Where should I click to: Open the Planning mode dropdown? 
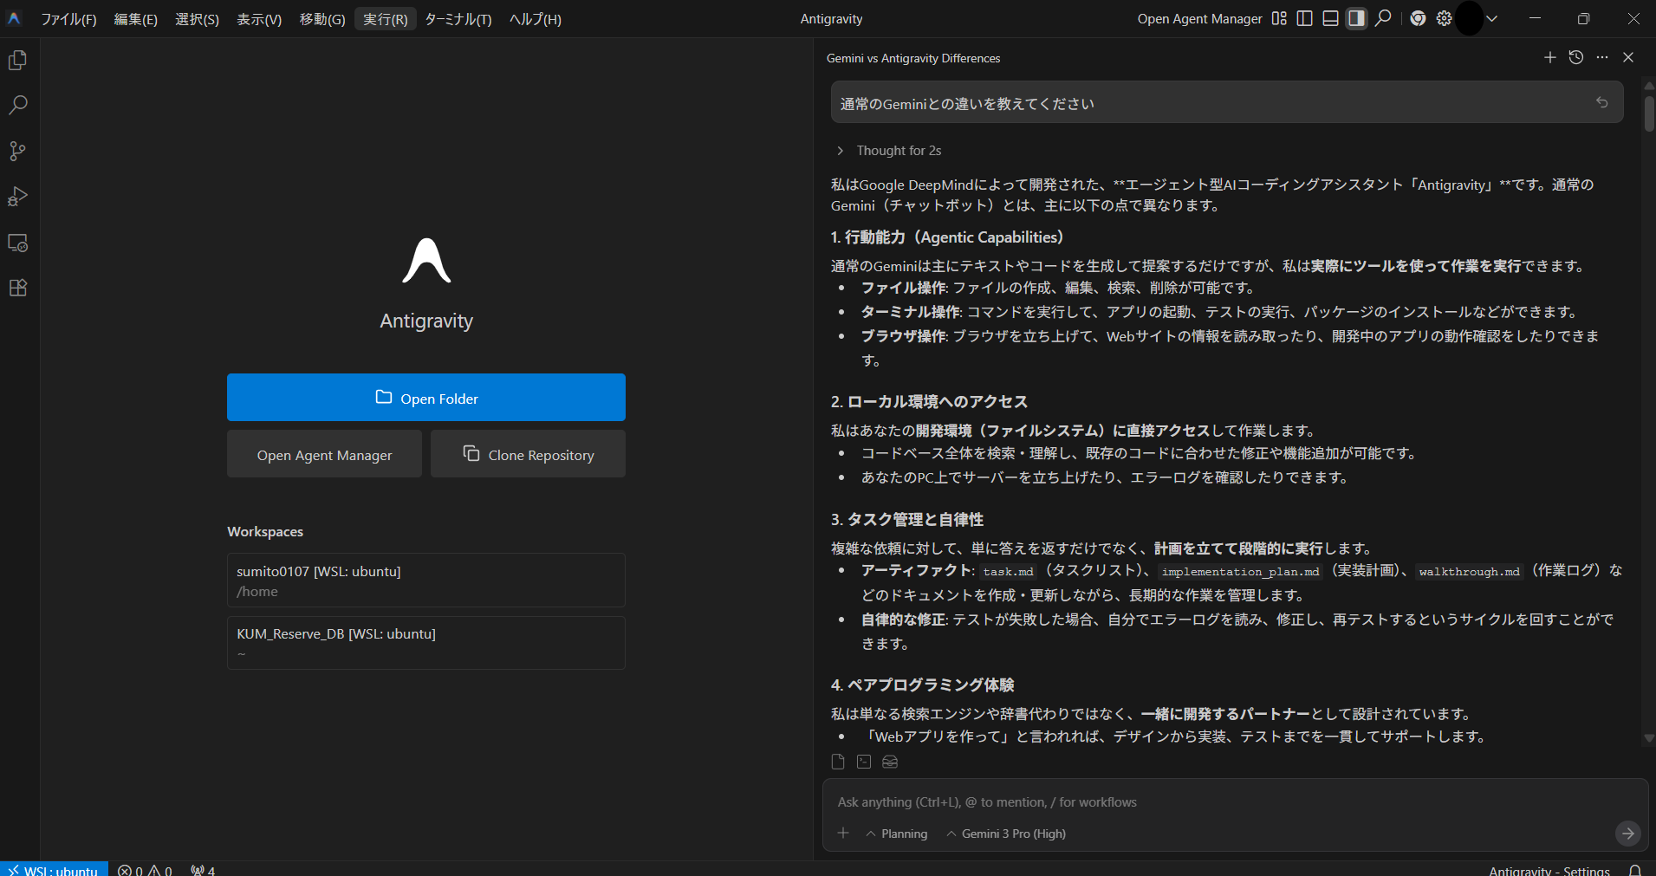pyautogui.click(x=897, y=834)
